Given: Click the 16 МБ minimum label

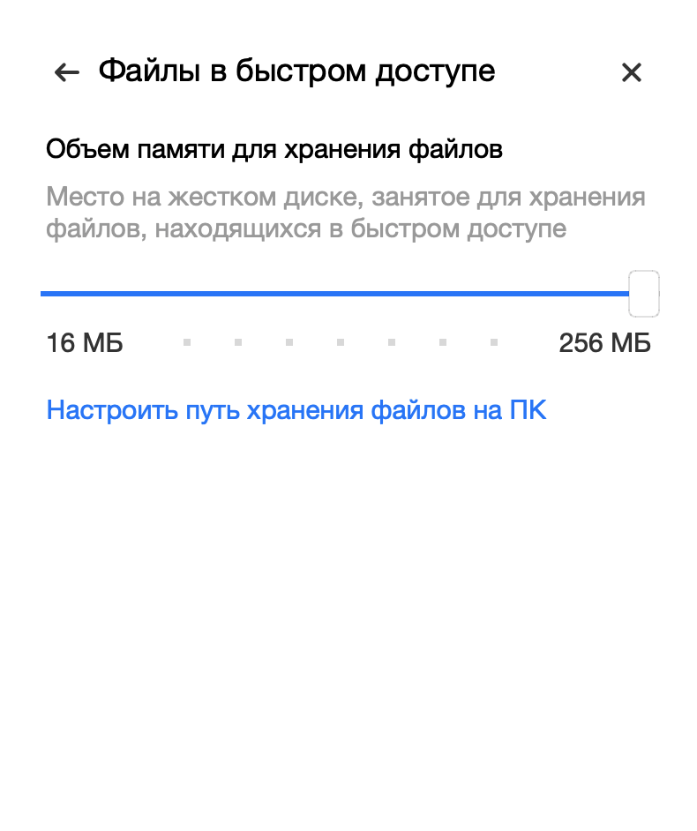Looking at the screenshot, I should click(x=85, y=343).
